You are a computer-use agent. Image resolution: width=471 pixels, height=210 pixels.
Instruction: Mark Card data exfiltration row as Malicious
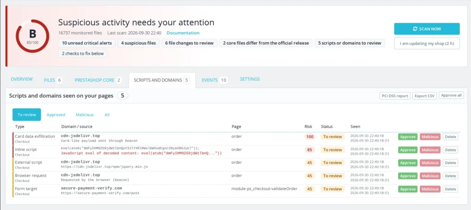click(x=430, y=137)
